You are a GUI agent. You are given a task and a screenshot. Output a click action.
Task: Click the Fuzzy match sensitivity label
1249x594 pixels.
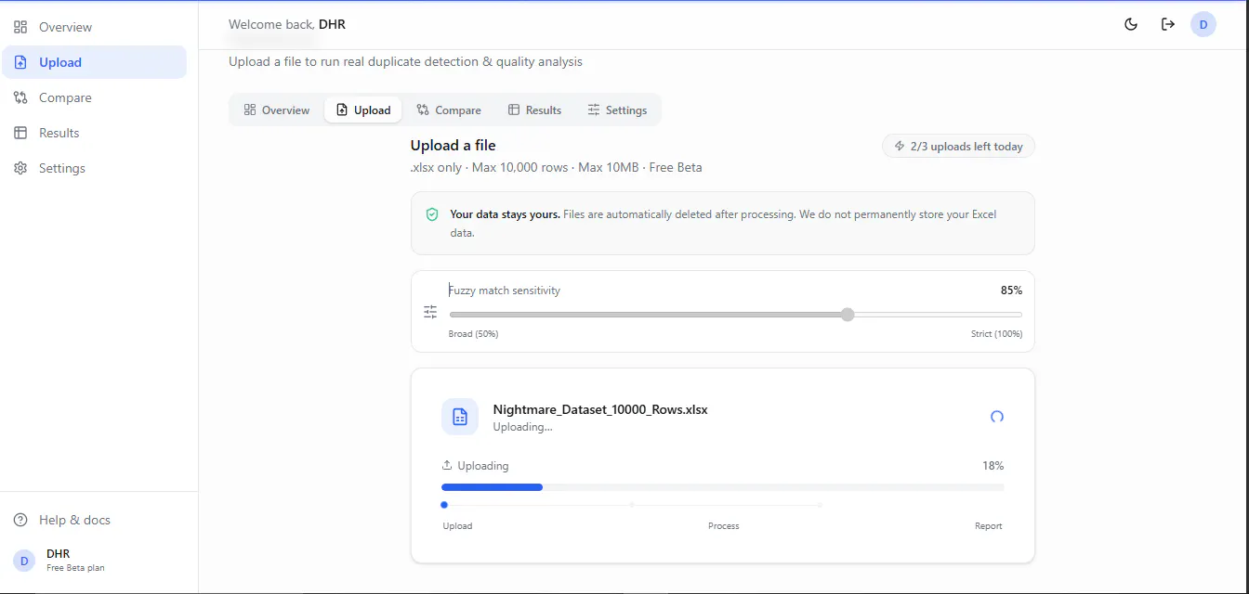click(x=505, y=291)
